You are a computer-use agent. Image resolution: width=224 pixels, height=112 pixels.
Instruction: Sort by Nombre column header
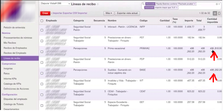point(112,21)
